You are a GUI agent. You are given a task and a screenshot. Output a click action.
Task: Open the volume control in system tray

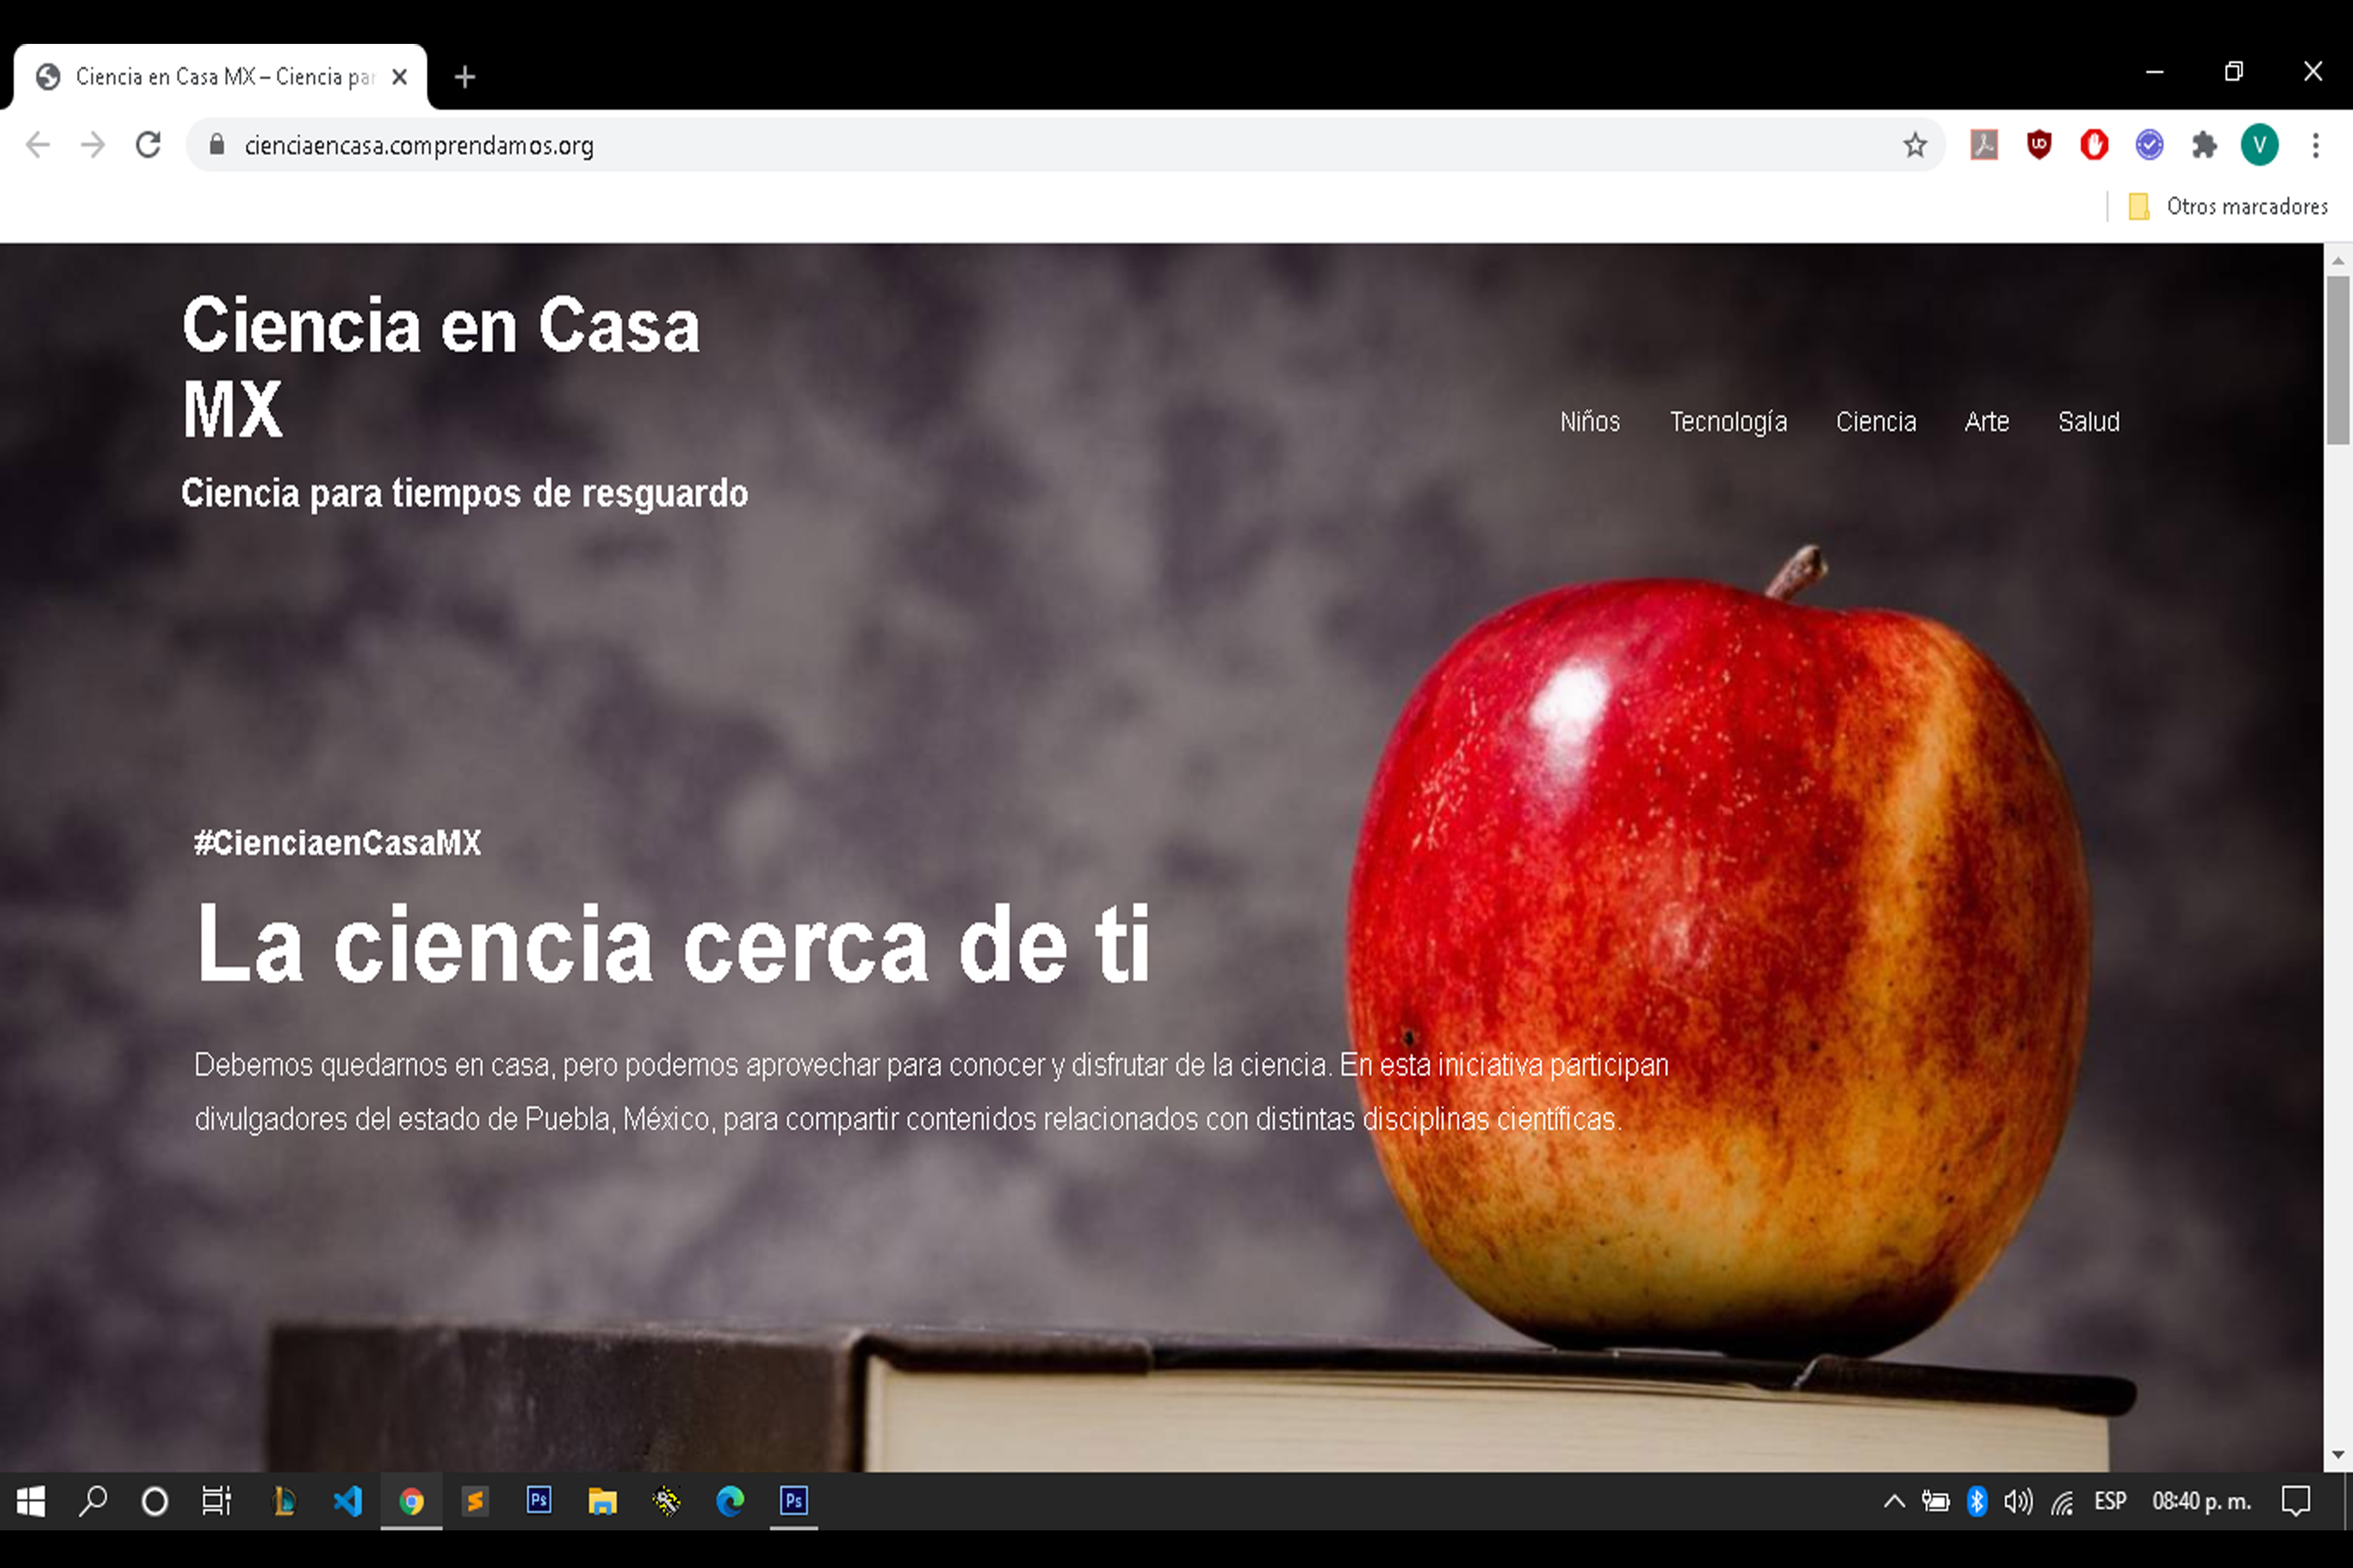click(2018, 1501)
